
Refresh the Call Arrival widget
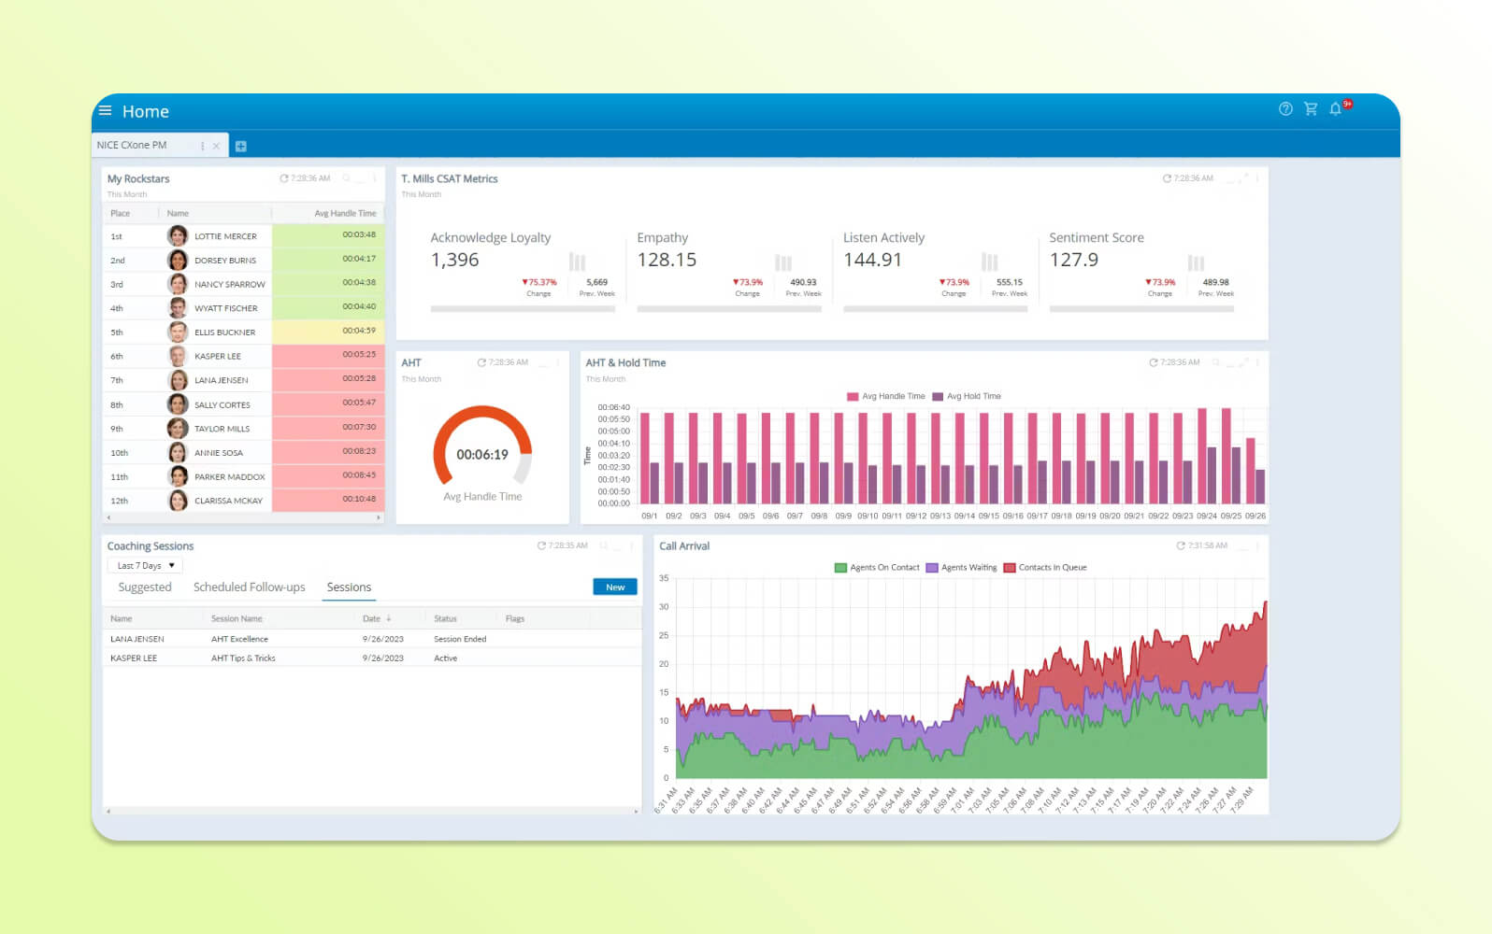pyautogui.click(x=1181, y=545)
